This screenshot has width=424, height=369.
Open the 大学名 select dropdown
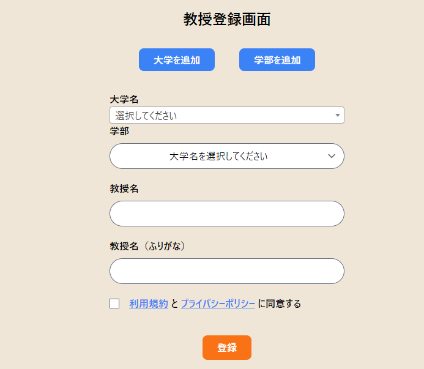[x=227, y=115]
